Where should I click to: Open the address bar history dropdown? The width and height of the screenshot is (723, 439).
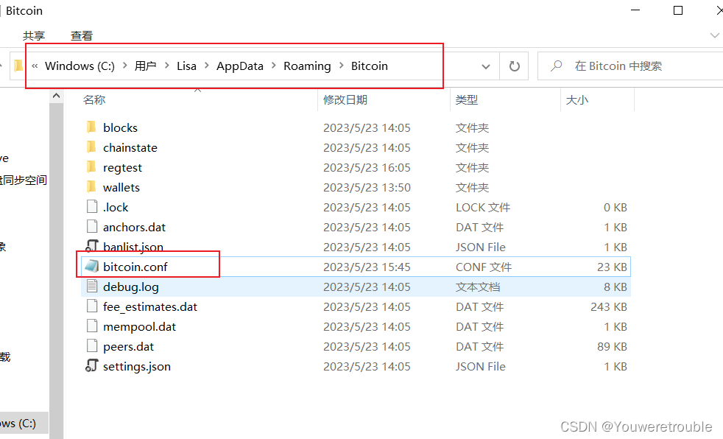pyautogui.click(x=485, y=66)
